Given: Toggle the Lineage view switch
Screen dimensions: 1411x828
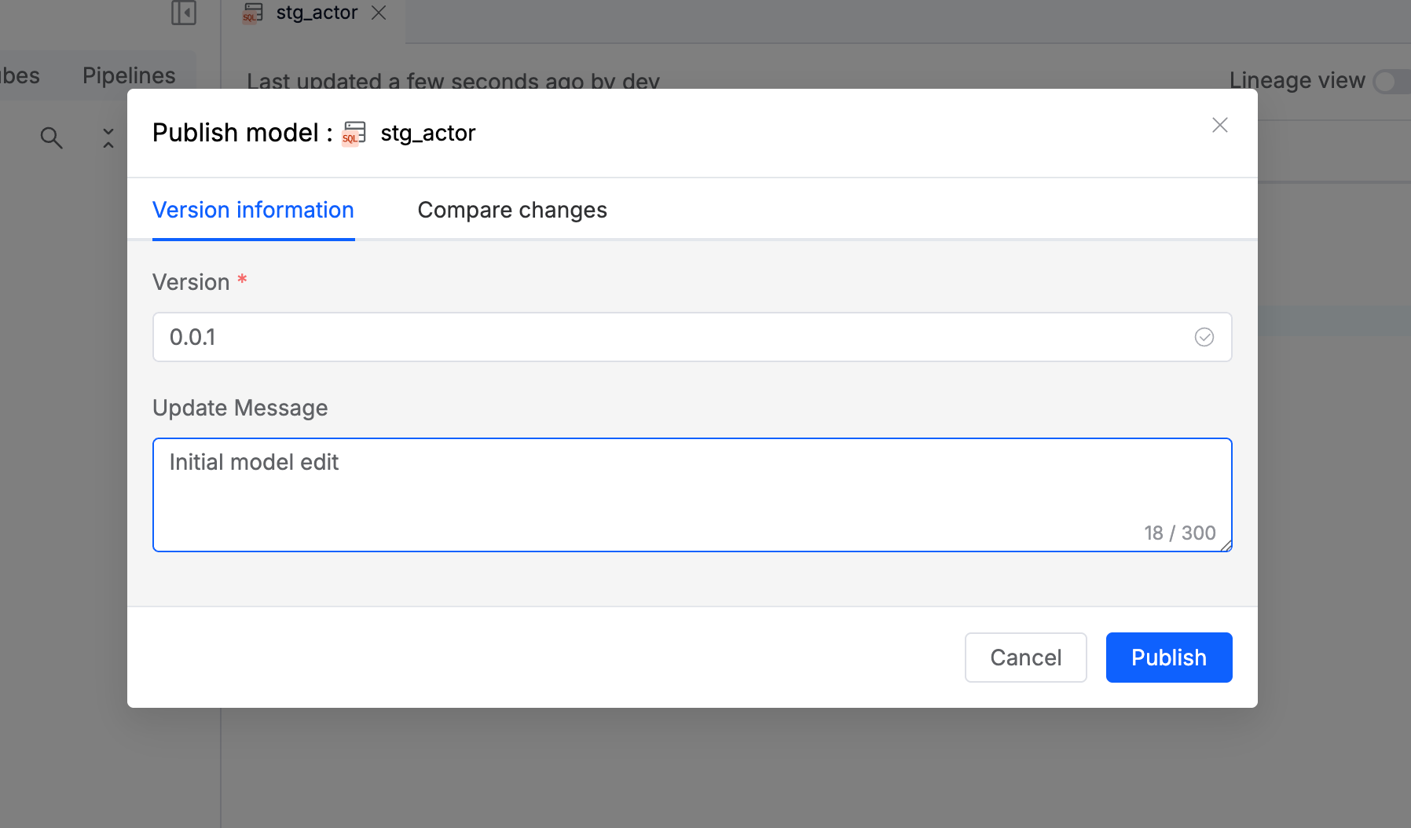Looking at the screenshot, I should 1391,81.
